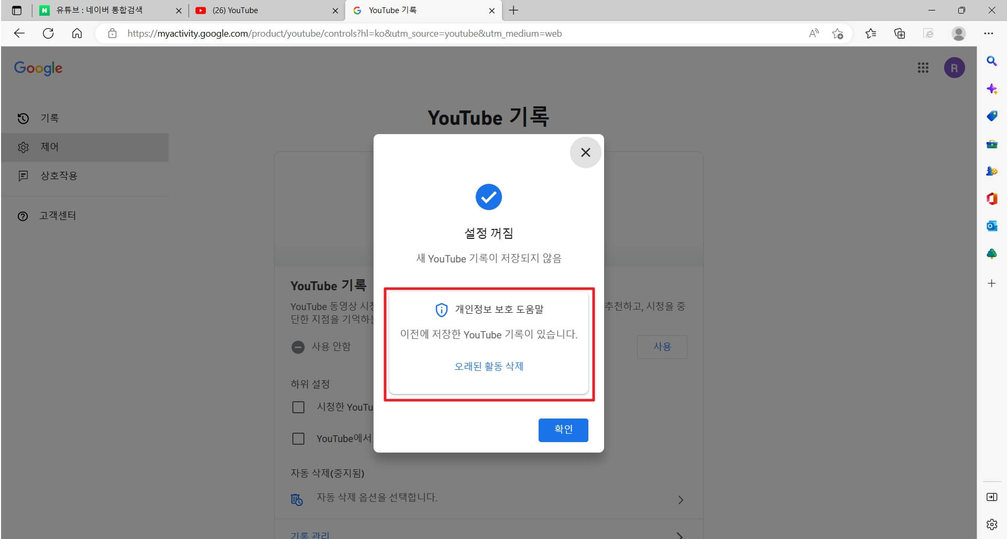1007x539 pixels.
Task: Select the 상호작용 sidebar icon
Action: tap(24, 176)
